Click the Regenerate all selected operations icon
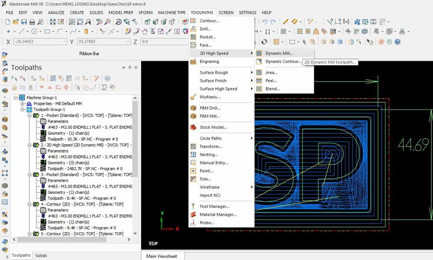The height and width of the screenshot is (260, 433). coord(33,78)
